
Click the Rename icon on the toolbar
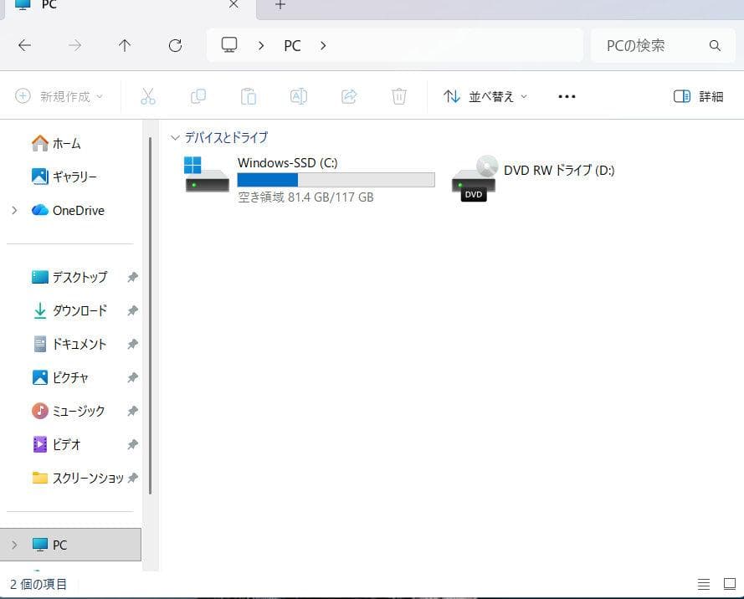pos(299,96)
